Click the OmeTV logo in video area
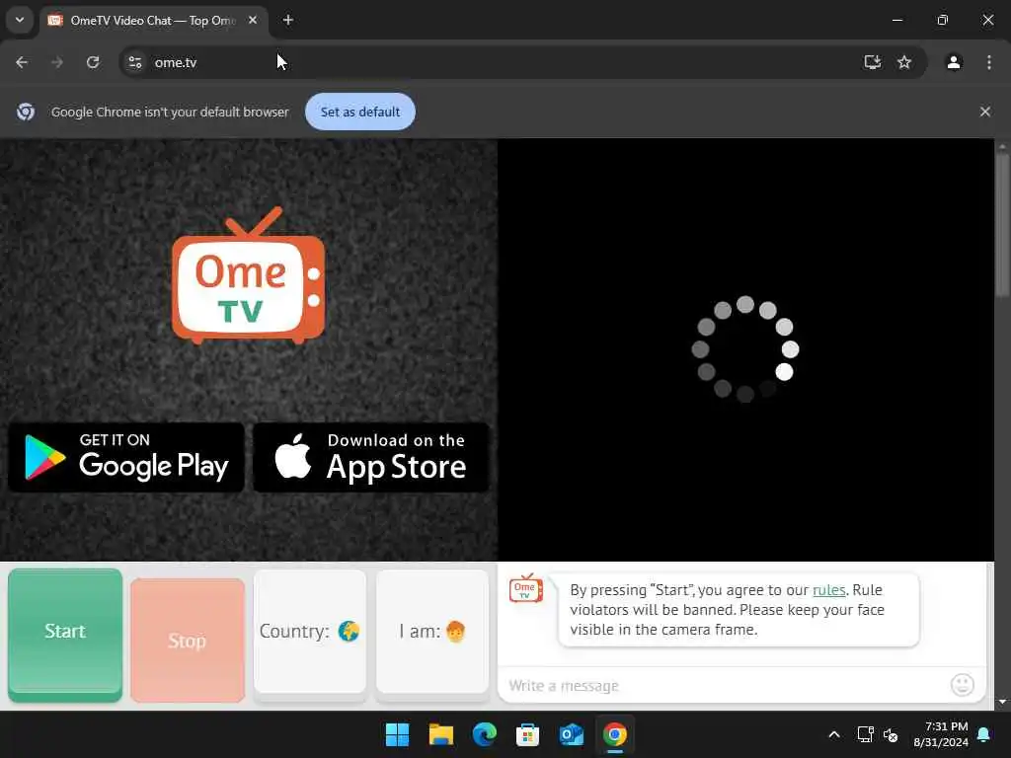This screenshot has width=1011, height=758. tap(248, 276)
